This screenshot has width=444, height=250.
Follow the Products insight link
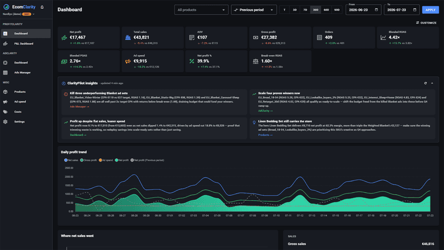[x=265, y=135]
